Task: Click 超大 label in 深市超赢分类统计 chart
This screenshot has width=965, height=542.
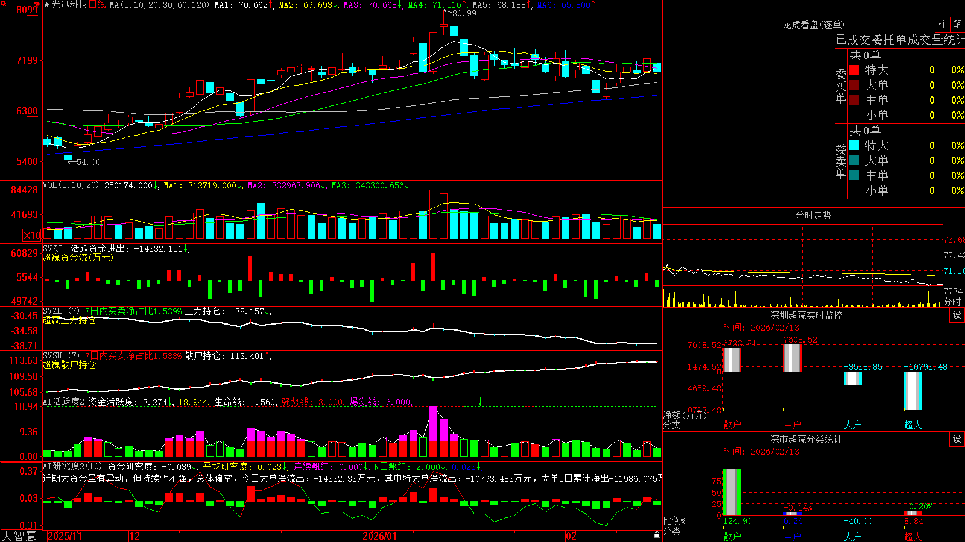Action: 913,537
